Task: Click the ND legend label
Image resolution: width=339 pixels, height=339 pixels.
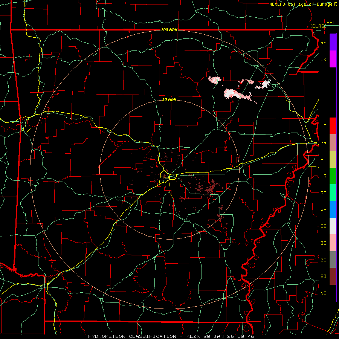Action: pos(323,293)
